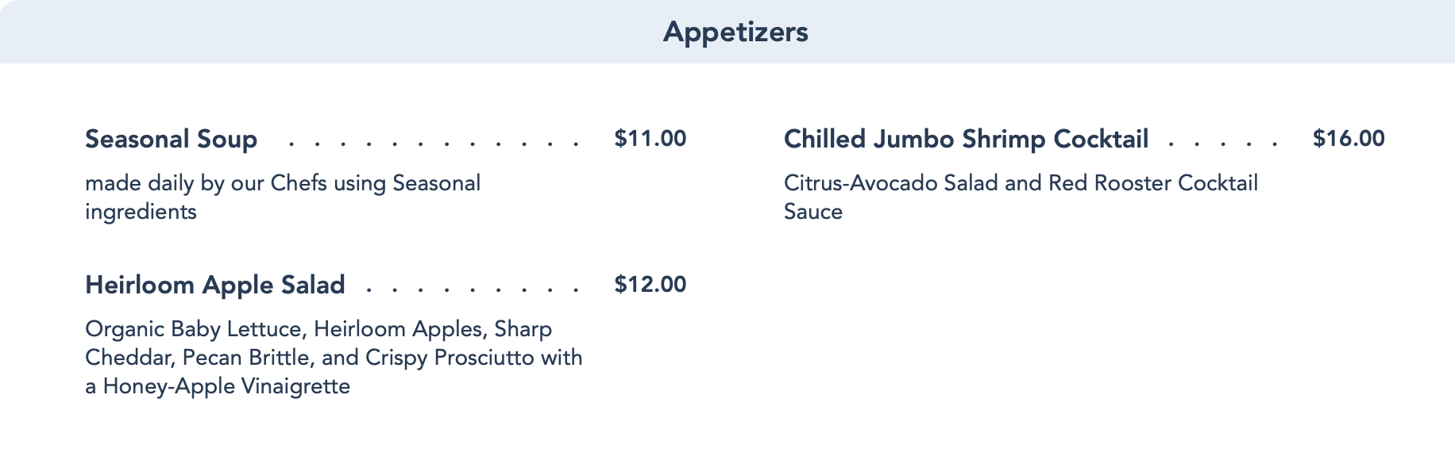The height and width of the screenshot is (456, 1455).
Task: Click the Appetizers section heading
Action: pos(735,32)
